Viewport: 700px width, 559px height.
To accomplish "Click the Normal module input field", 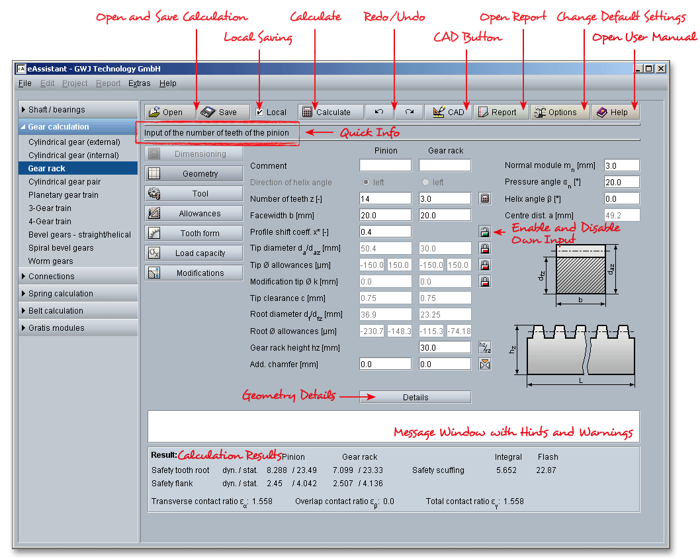I will [621, 165].
